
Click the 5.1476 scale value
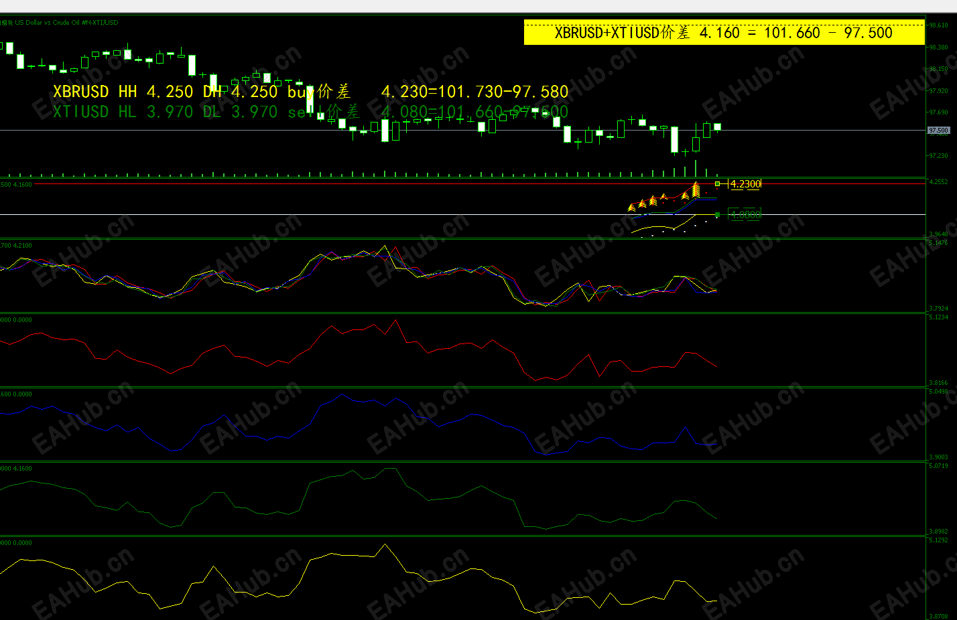click(938, 243)
